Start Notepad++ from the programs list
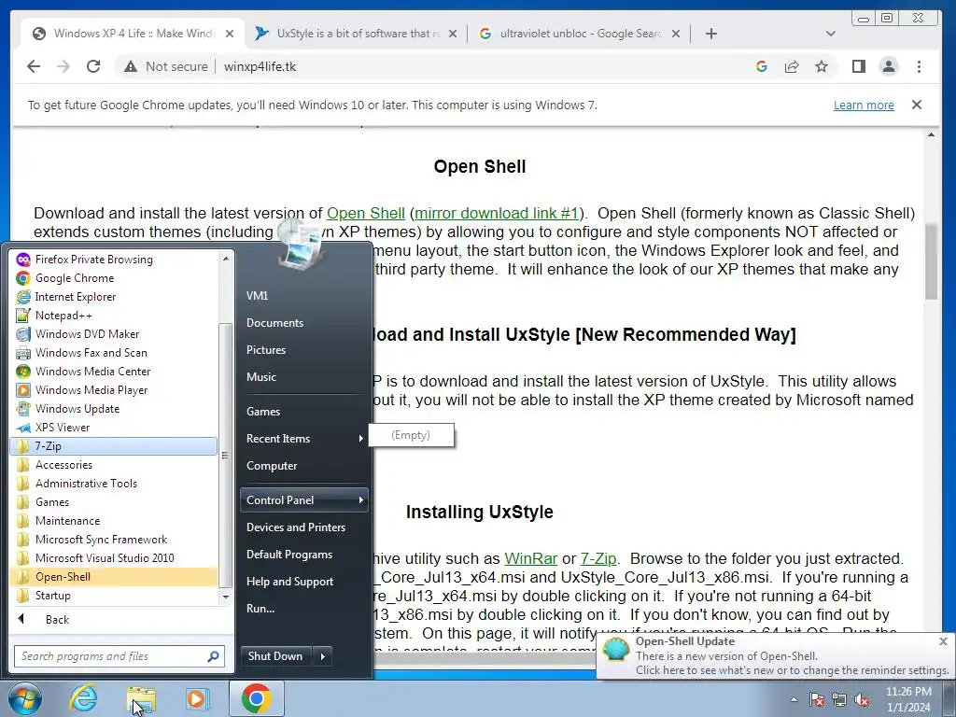 pos(114,316)
